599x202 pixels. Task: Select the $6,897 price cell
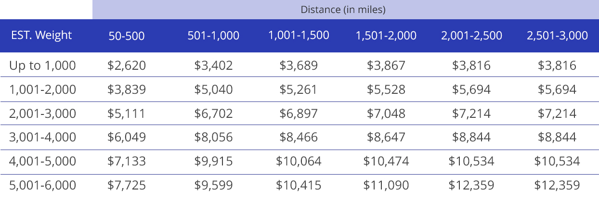point(299,114)
